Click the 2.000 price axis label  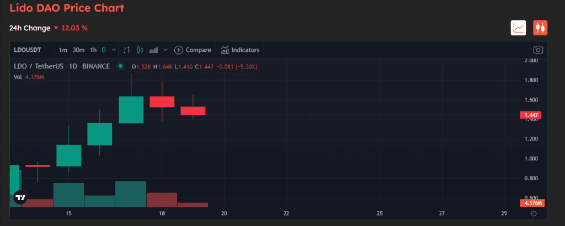tap(531, 61)
